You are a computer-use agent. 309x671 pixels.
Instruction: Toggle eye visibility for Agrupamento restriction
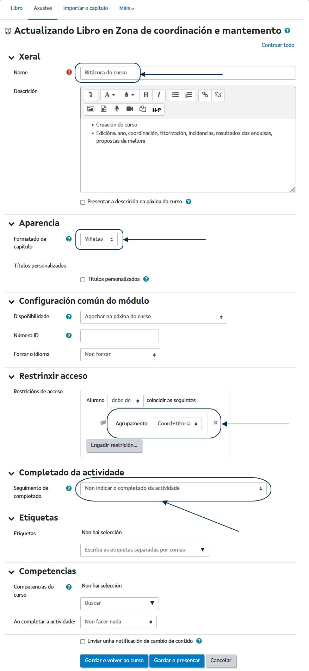click(x=103, y=423)
